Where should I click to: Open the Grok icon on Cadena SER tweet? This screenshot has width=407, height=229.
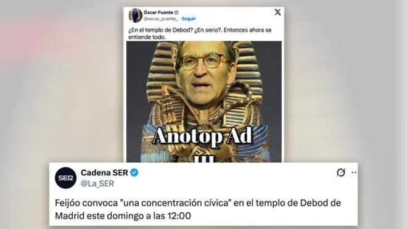click(341, 172)
